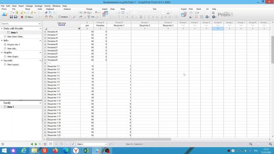Click the star sheet icon
Screen dimensions: 274x154
[x=33, y=12]
